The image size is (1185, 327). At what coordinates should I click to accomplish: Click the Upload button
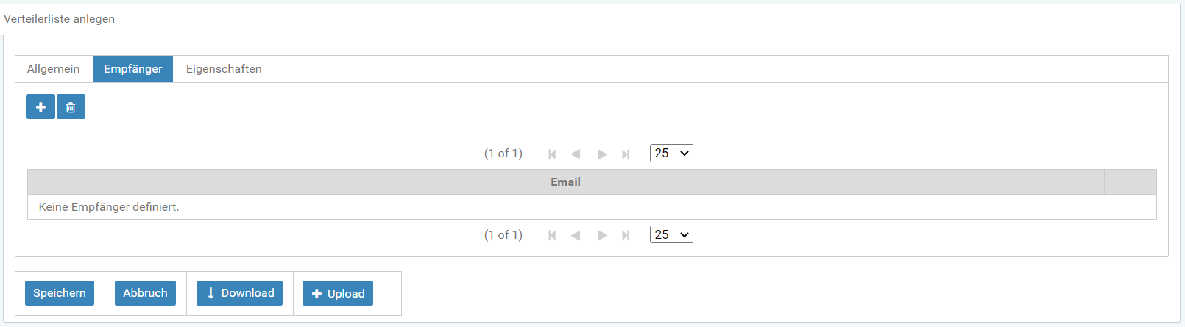pyautogui.click(x=338, y=293)
